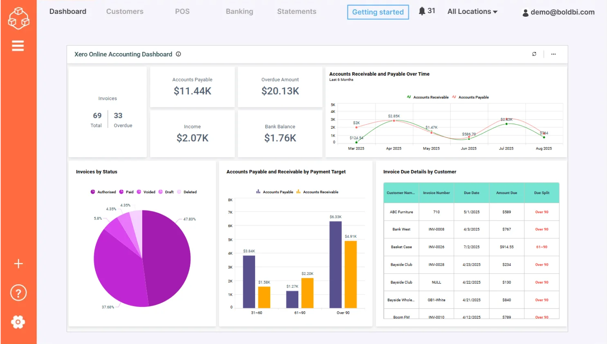Click the Bold BI logo at top left
This screenshot has height=344, width=607.
(x=18, y=18)
